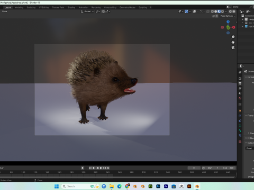Click the green Y axis gizmo handle
The height and width of the screenshot is (190, 254).
click(x=228, y=27)
